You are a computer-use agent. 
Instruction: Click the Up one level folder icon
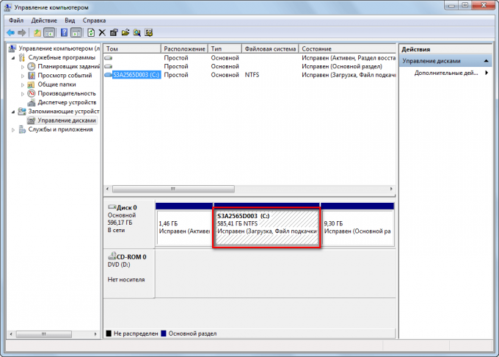point(37,33)
